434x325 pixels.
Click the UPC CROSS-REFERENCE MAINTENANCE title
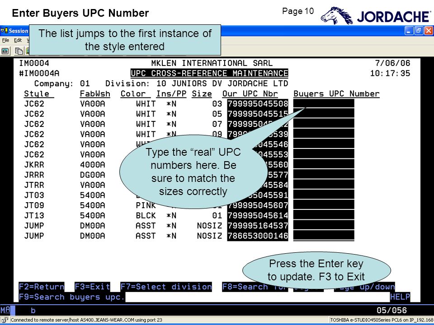(x=209, y=73)
